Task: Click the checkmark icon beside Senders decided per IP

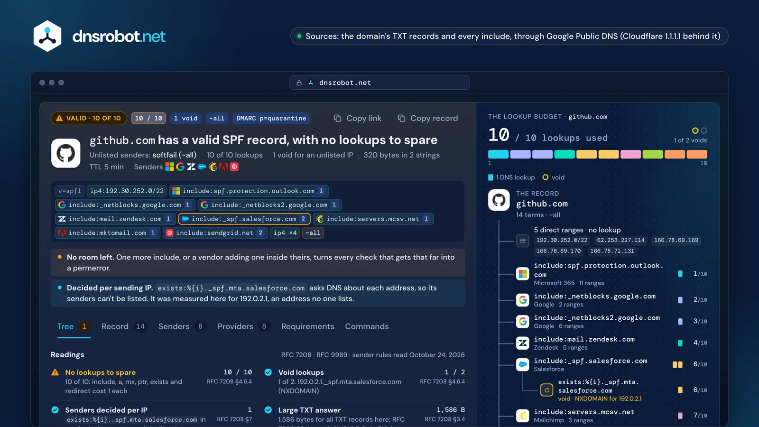Action: (x=55, y=410)
